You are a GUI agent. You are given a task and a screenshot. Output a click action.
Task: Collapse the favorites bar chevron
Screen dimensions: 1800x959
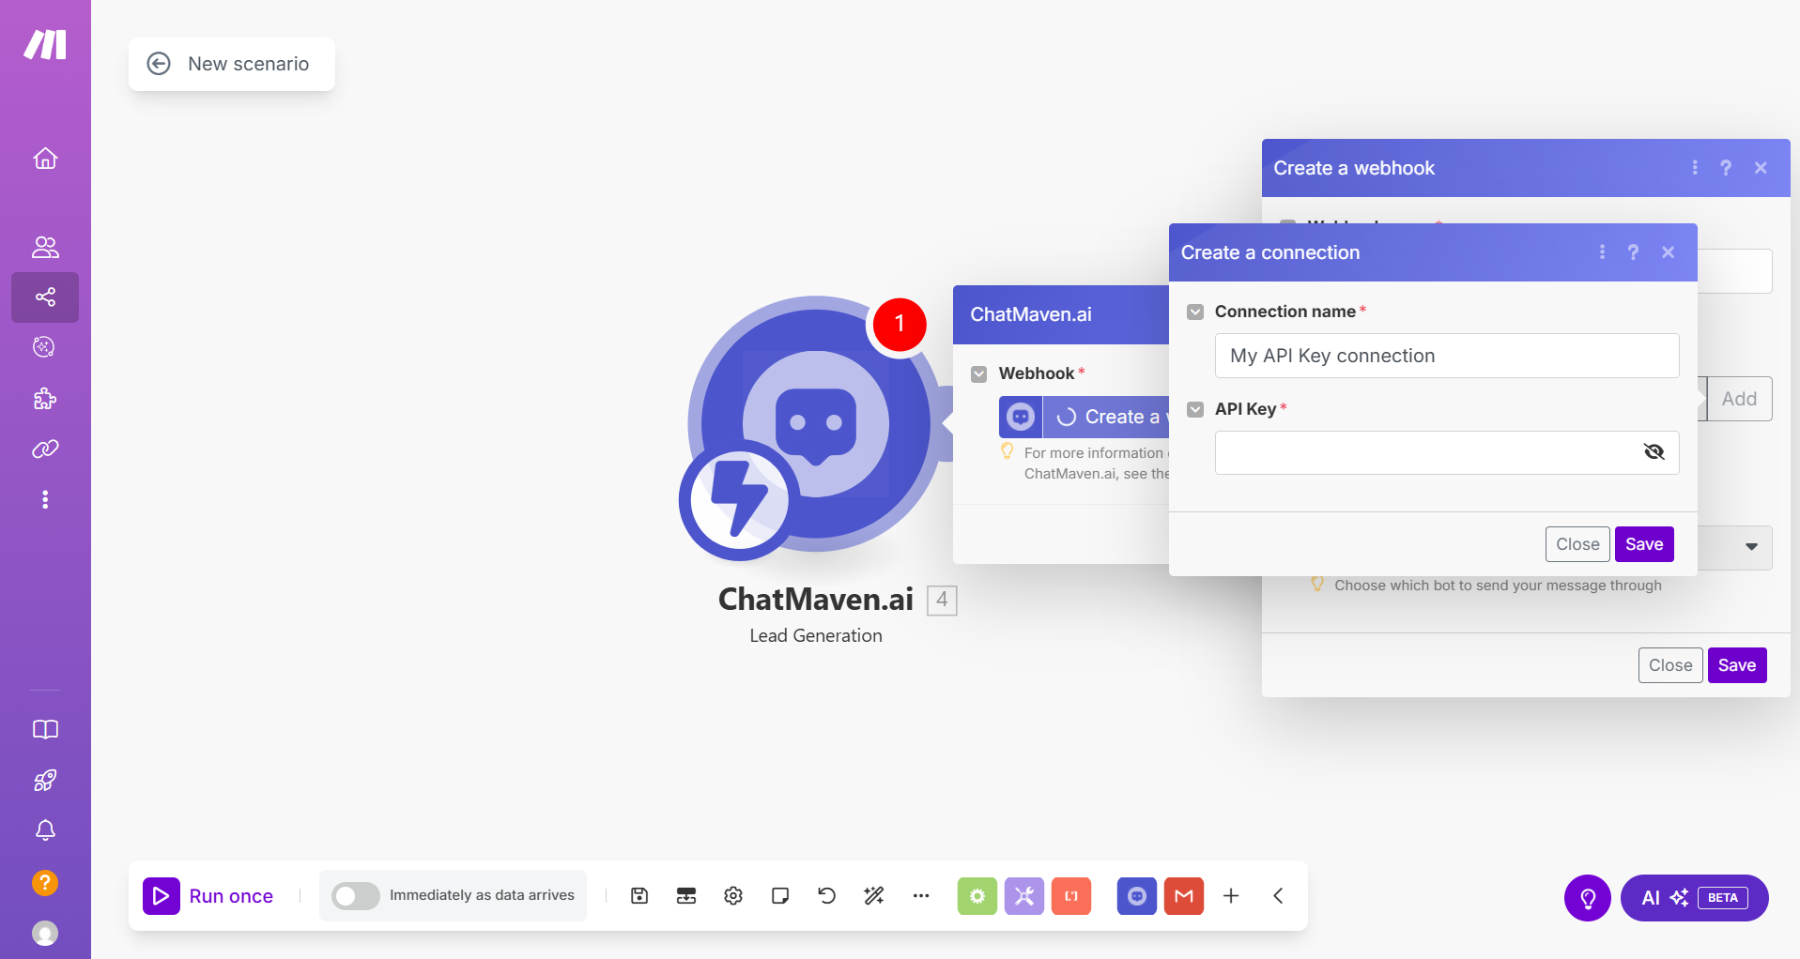coord(1278,896)
